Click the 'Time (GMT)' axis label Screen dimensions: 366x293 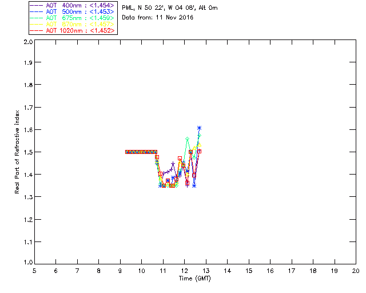(x=194, y=278)
